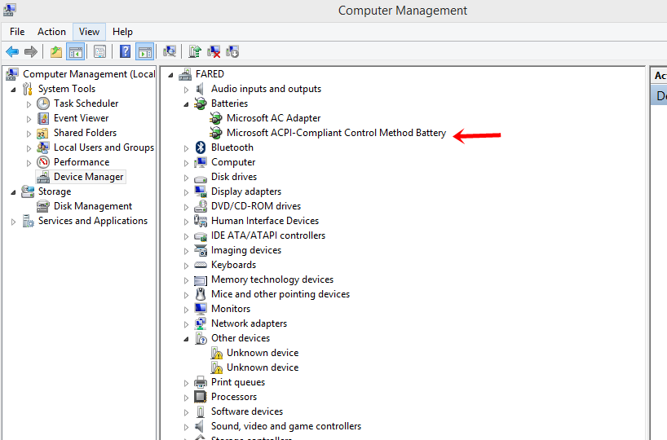Click the Performance gauge icon

(x=43, y=162)
